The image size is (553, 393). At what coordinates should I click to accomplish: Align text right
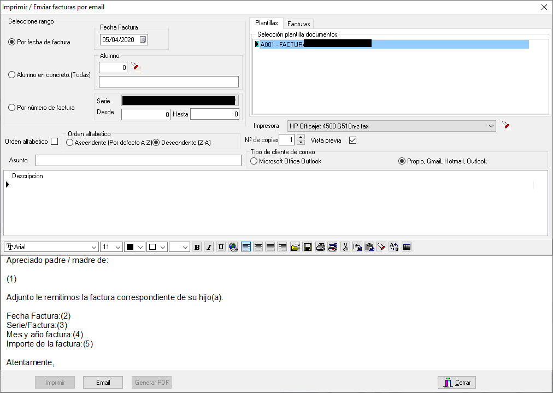pos(282,247)
